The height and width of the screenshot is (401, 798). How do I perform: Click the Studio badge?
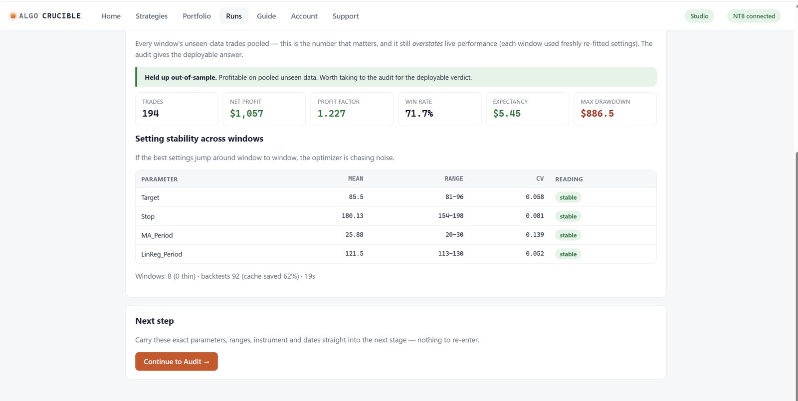tap(699, 16)
